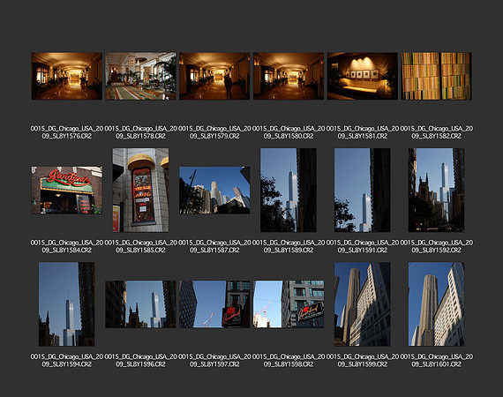Click filename label ending 5L8Y1580.CR2
This screenshot has height=397, width=503.
[289, 132]
